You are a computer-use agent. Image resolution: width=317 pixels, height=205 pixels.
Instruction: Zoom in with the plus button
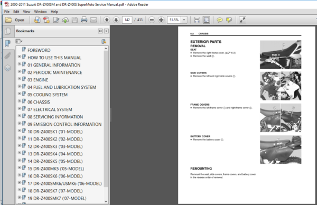[x=161, y=20]
